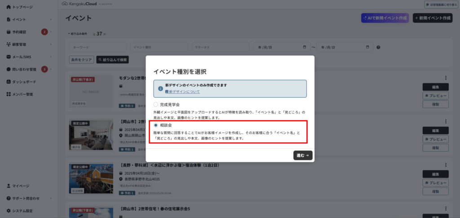The width and height of the screenshot is (460, 218).
Task: Select the 完成見学会 radio button
Action: (156, 105)
